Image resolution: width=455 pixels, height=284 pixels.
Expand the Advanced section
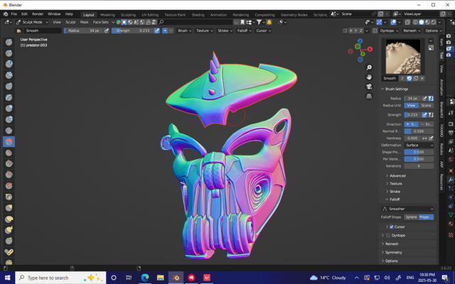[x=397, y=175]
